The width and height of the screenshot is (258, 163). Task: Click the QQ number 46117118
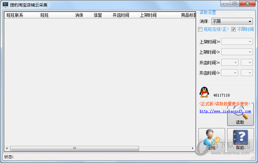tap(221, 95)
